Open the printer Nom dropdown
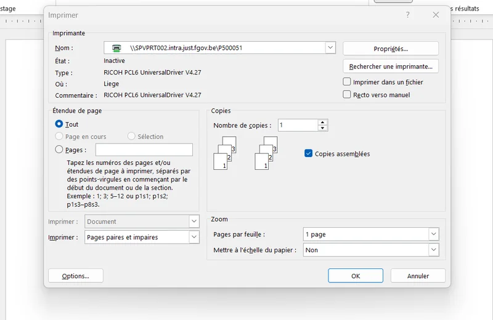Viewport: 493px width, 320px height. pyautogui.click(x=330, y=48)
